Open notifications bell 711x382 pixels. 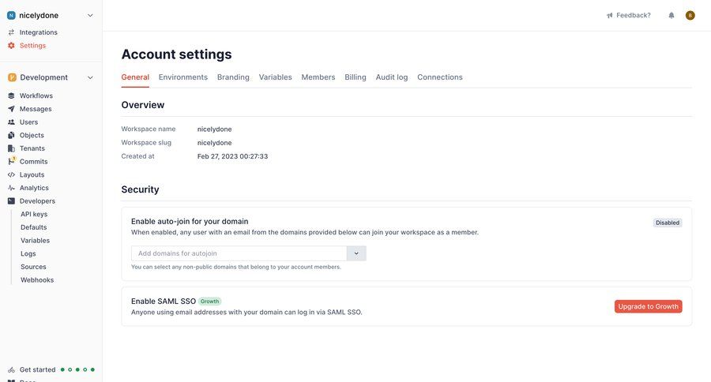[671, 16]
